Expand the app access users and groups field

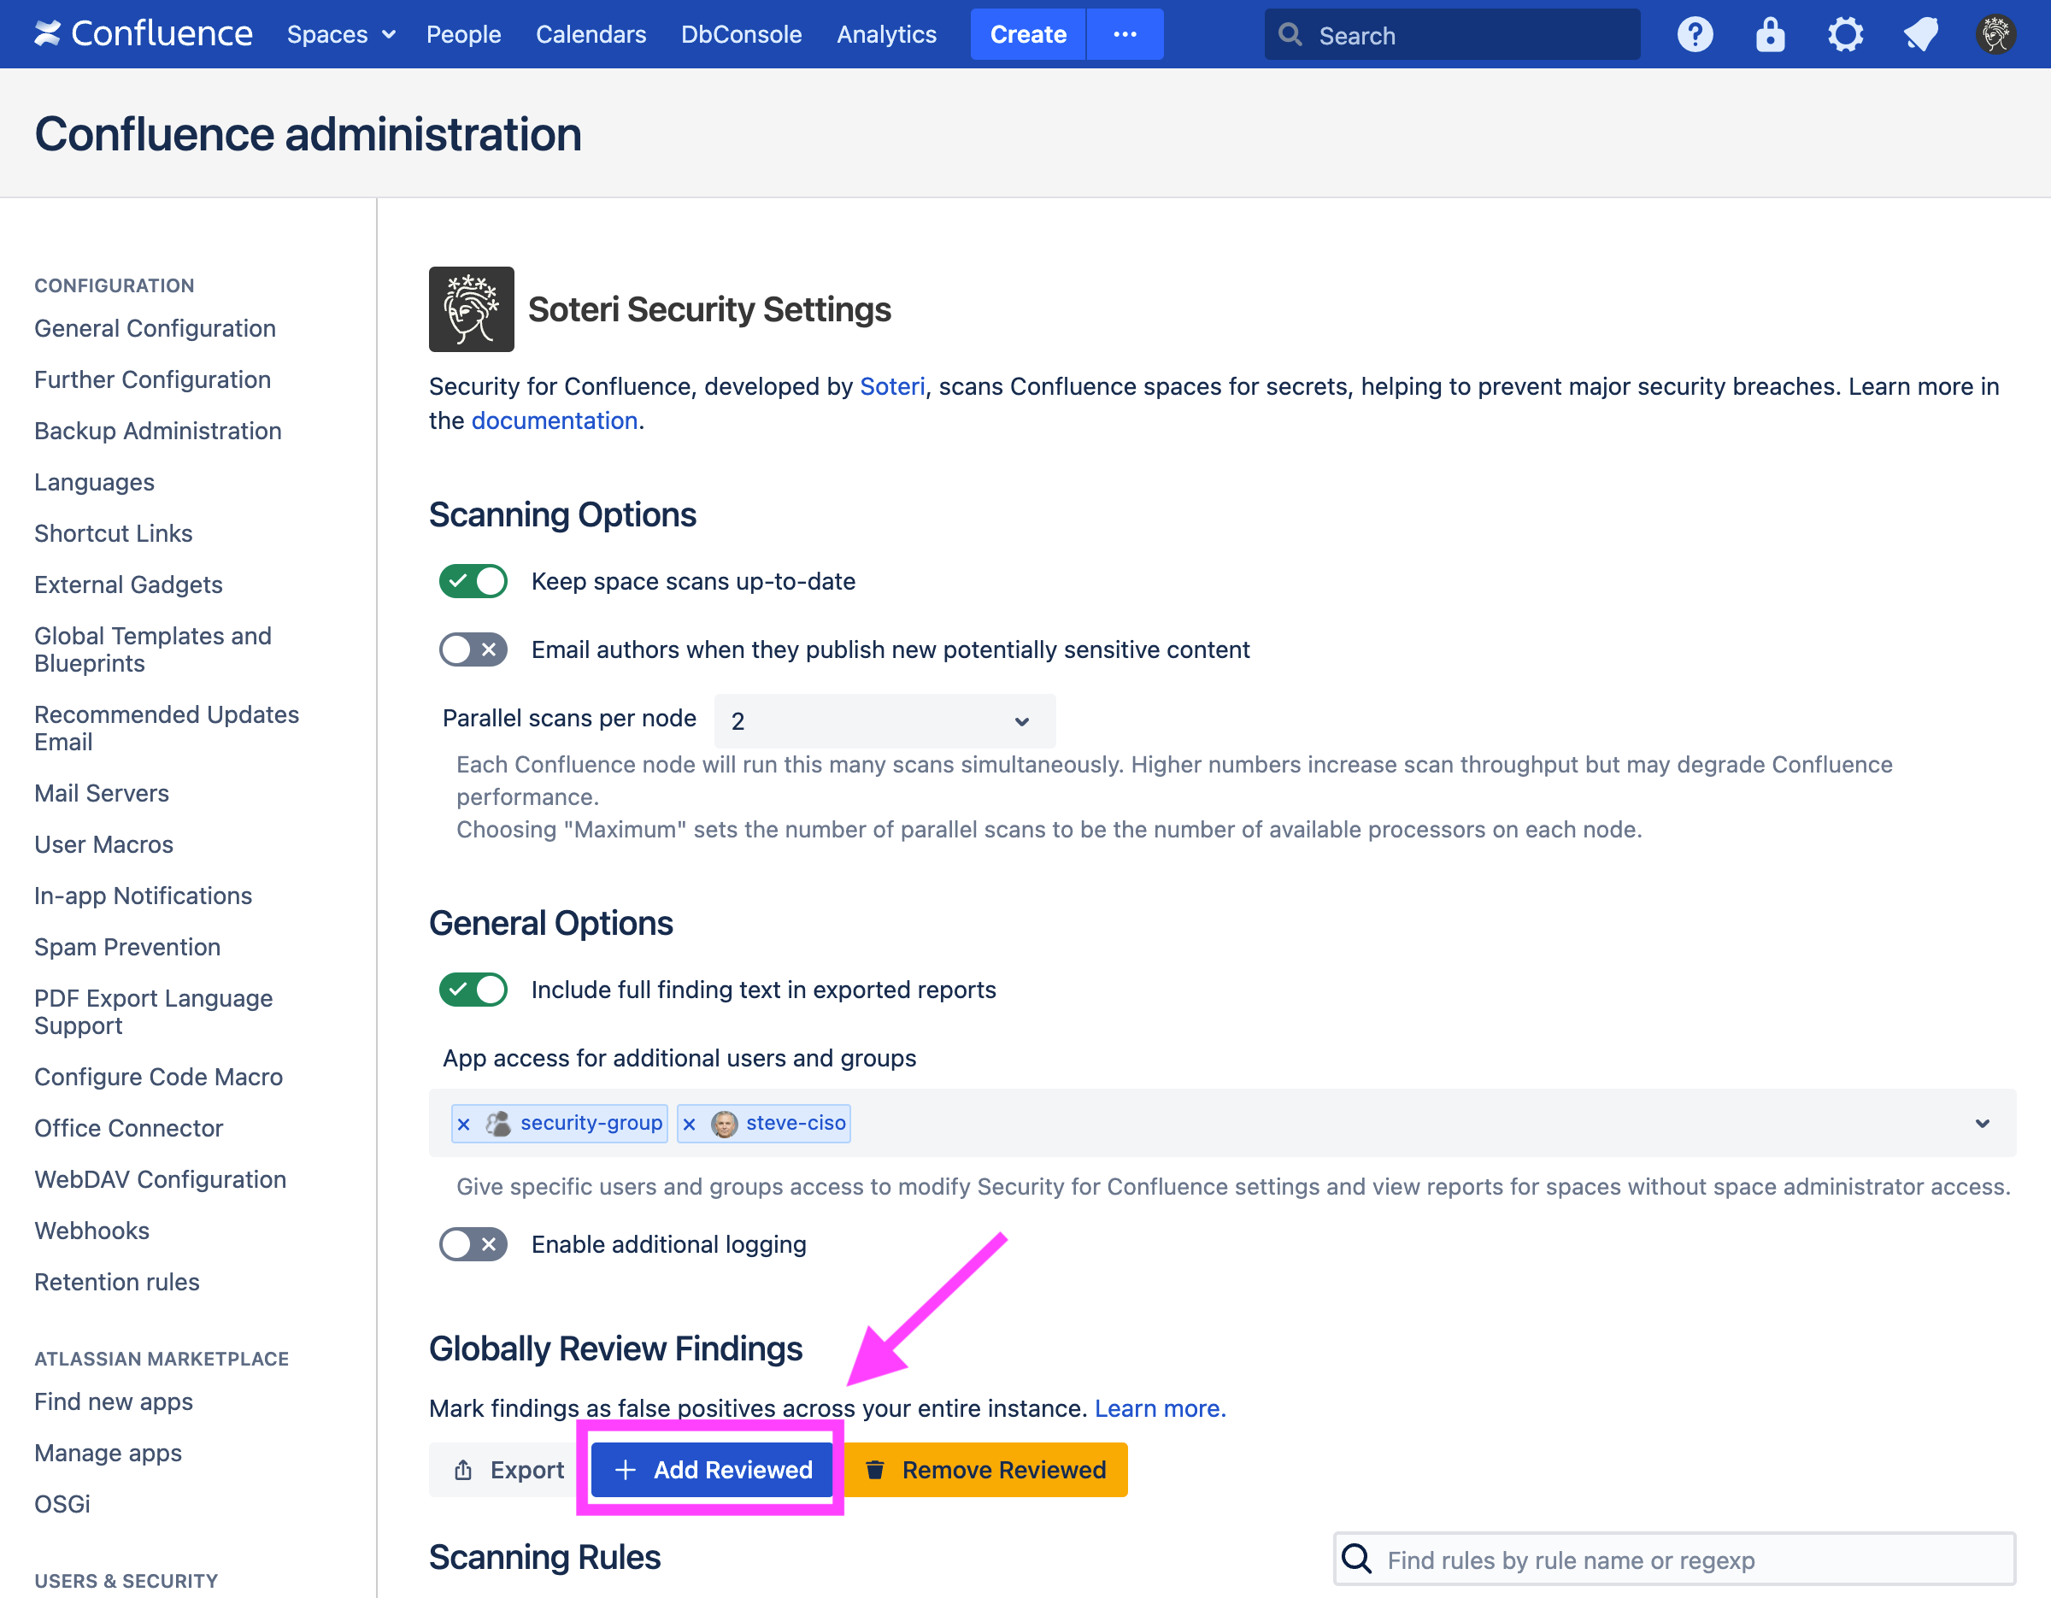(1983, 1123)
